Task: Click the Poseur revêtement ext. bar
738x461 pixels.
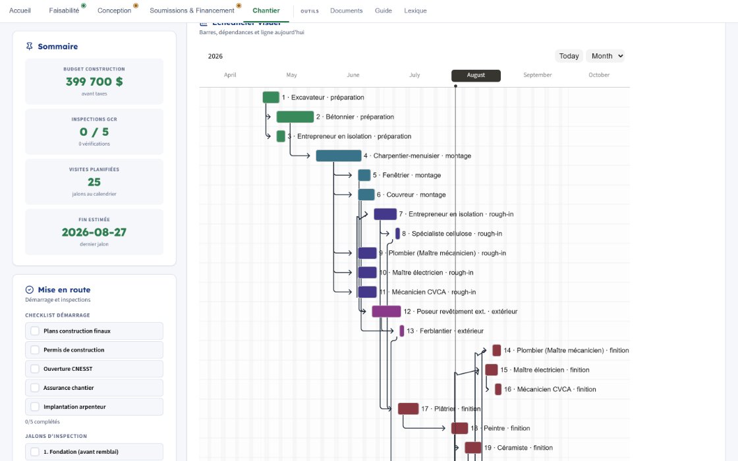Action: (x=386, y=312)
